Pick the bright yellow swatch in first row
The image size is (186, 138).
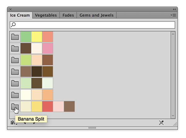coord(37,37)
